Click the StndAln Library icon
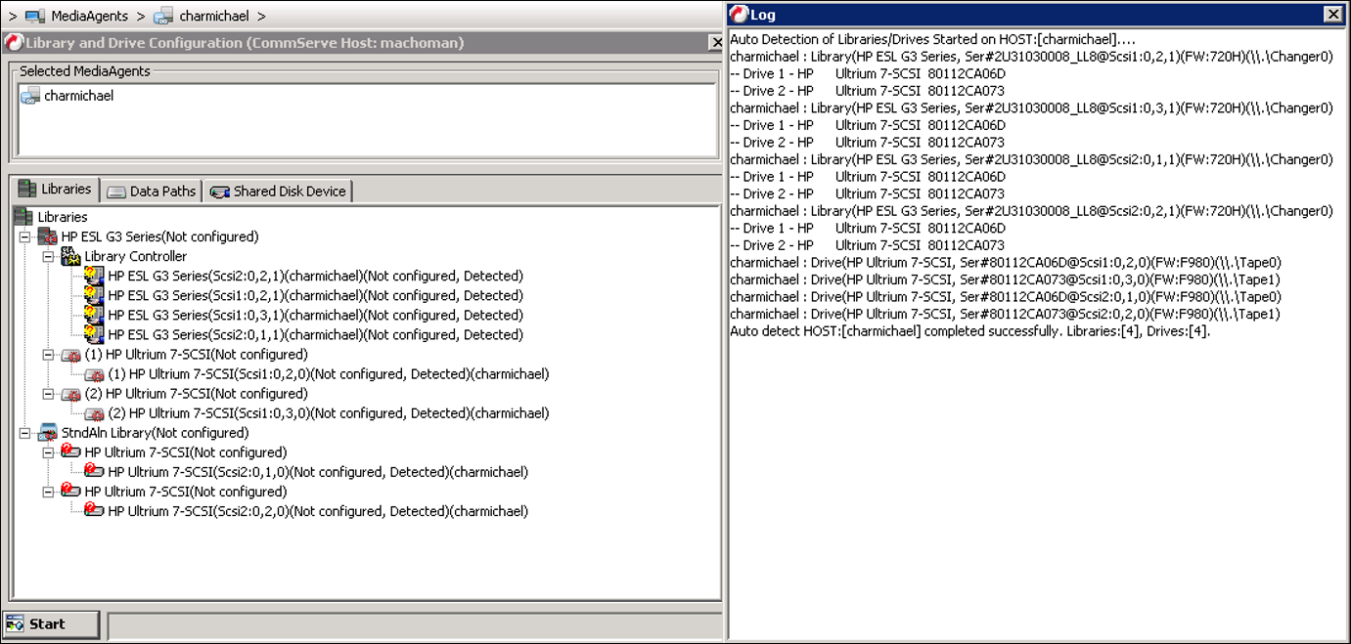The width and height of the screenshot is (1351, 644). click(44, 432)
